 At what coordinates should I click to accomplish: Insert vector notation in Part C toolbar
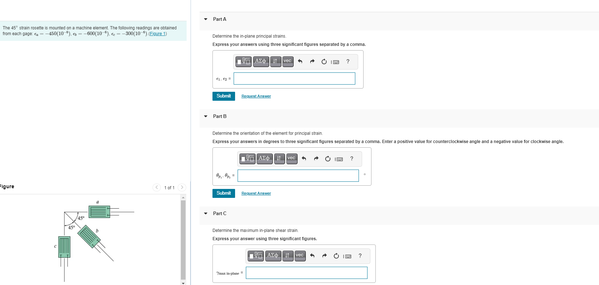pyautogui.click(x=300, y=256)
